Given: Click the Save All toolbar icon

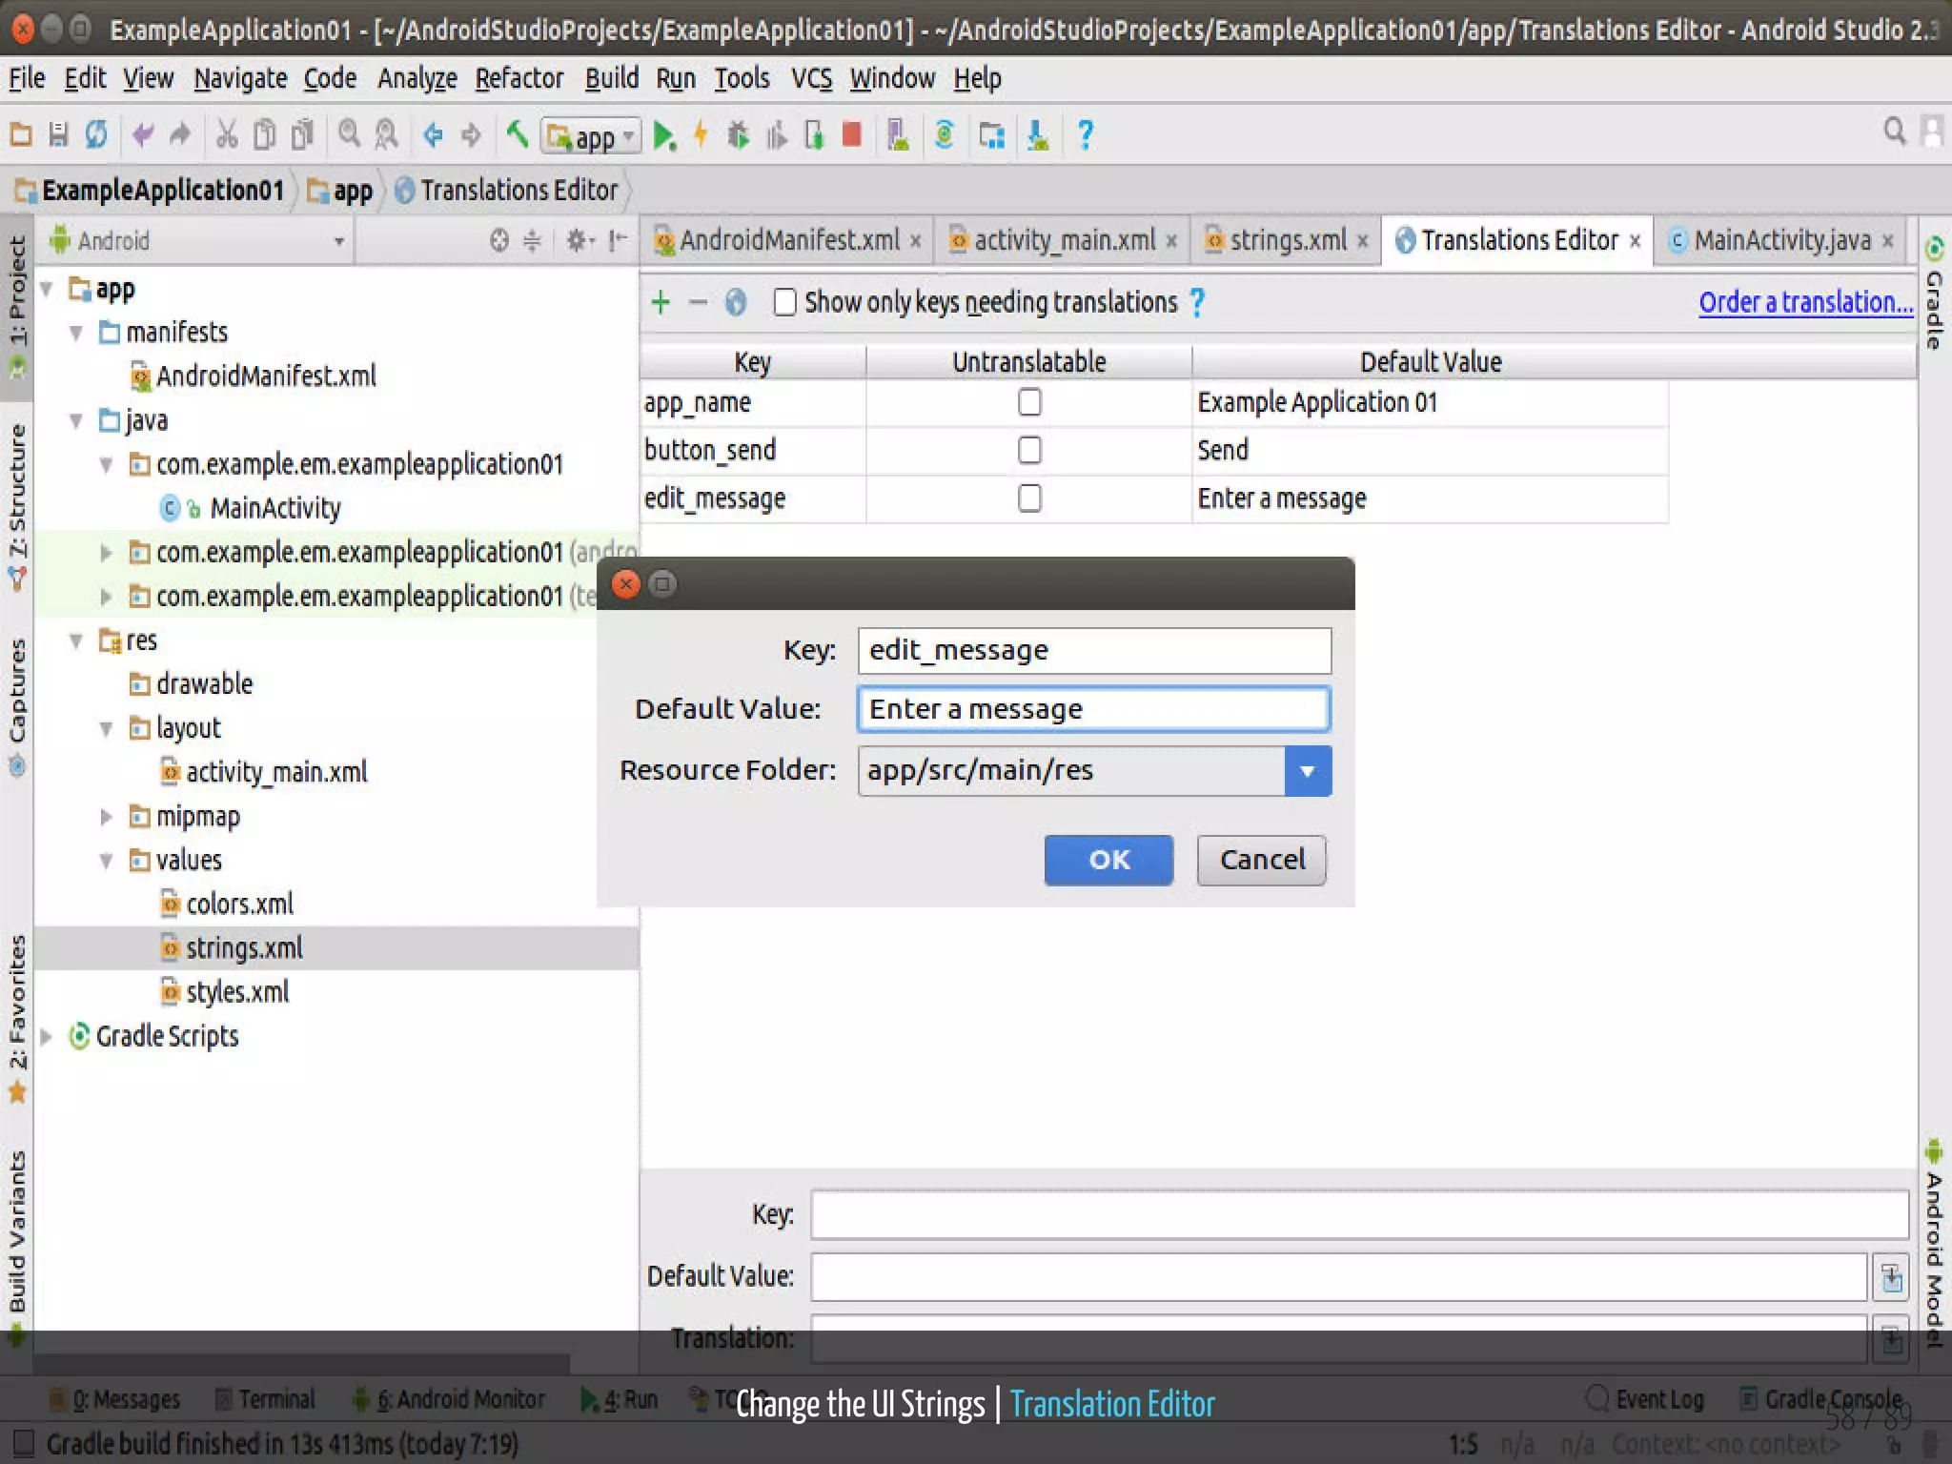Looking at the screenshot, I should [58, 135].
